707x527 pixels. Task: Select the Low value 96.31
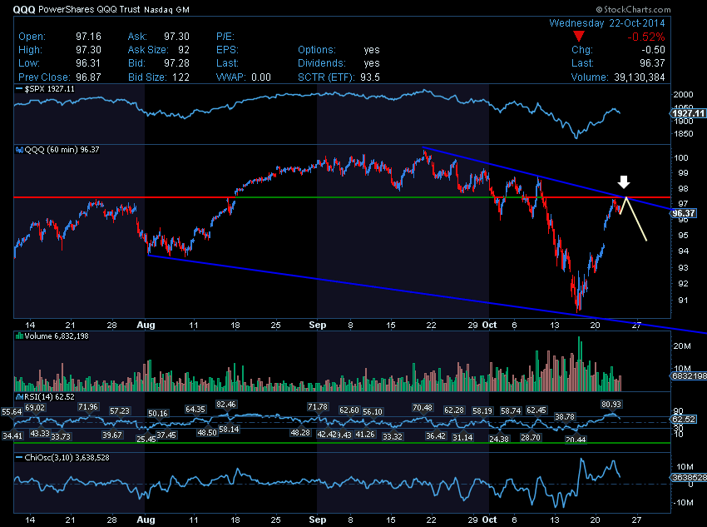click(x=88, y=63)
